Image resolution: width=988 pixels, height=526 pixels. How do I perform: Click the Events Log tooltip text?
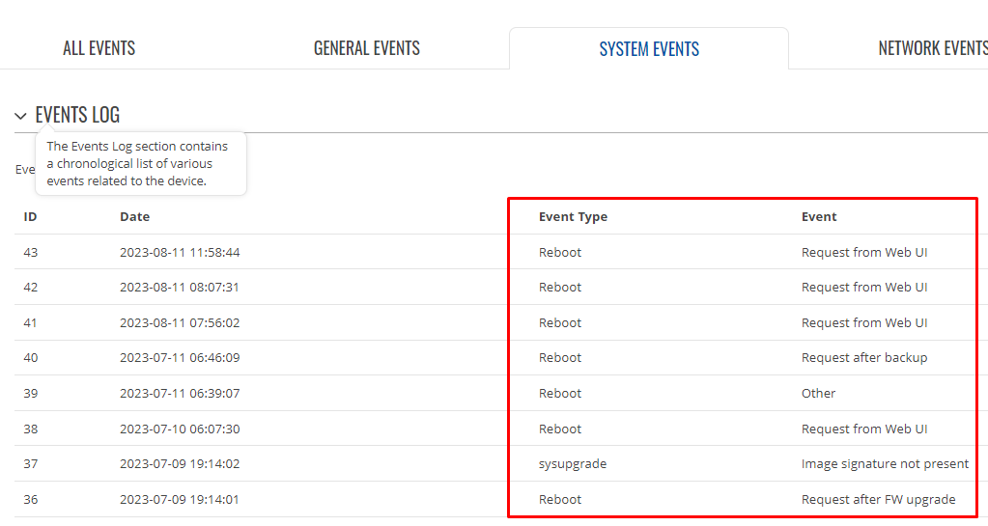pyautogui.click(x=137, y=164)
